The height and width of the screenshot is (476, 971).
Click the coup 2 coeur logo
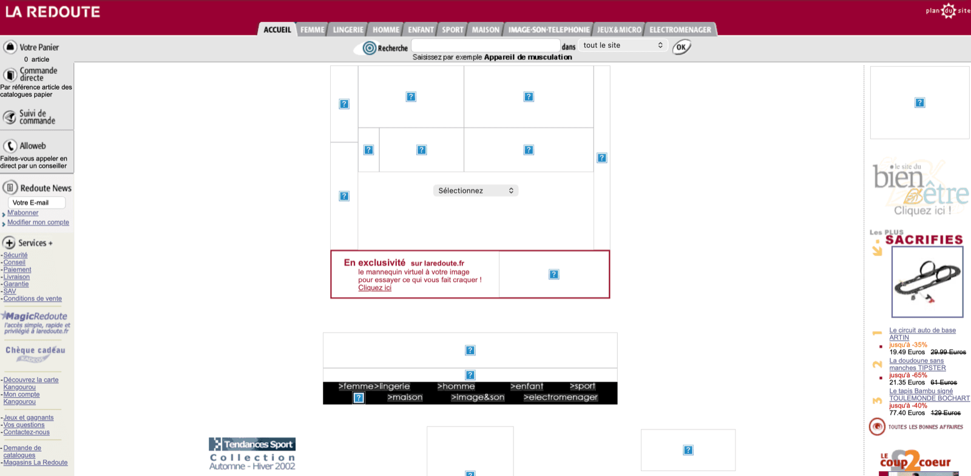916,461
